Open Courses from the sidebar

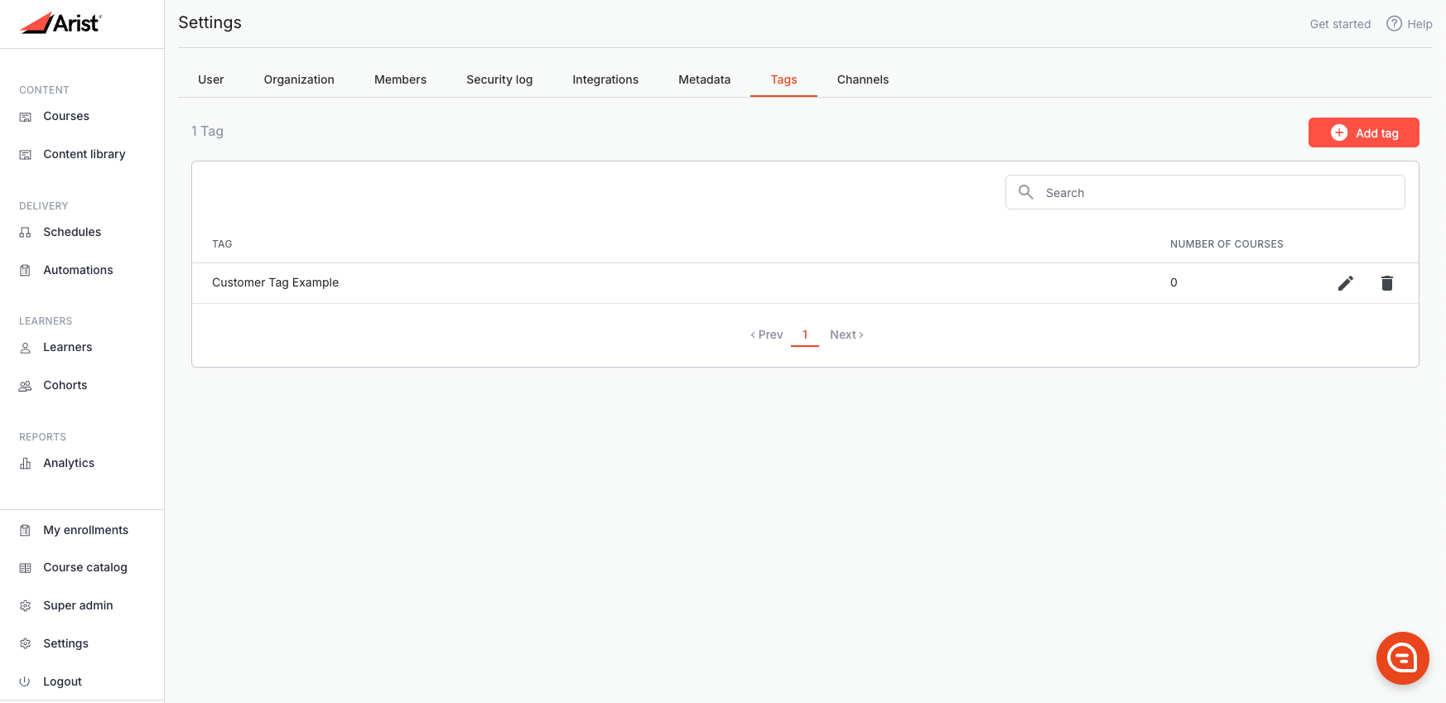tap(66, 116)
